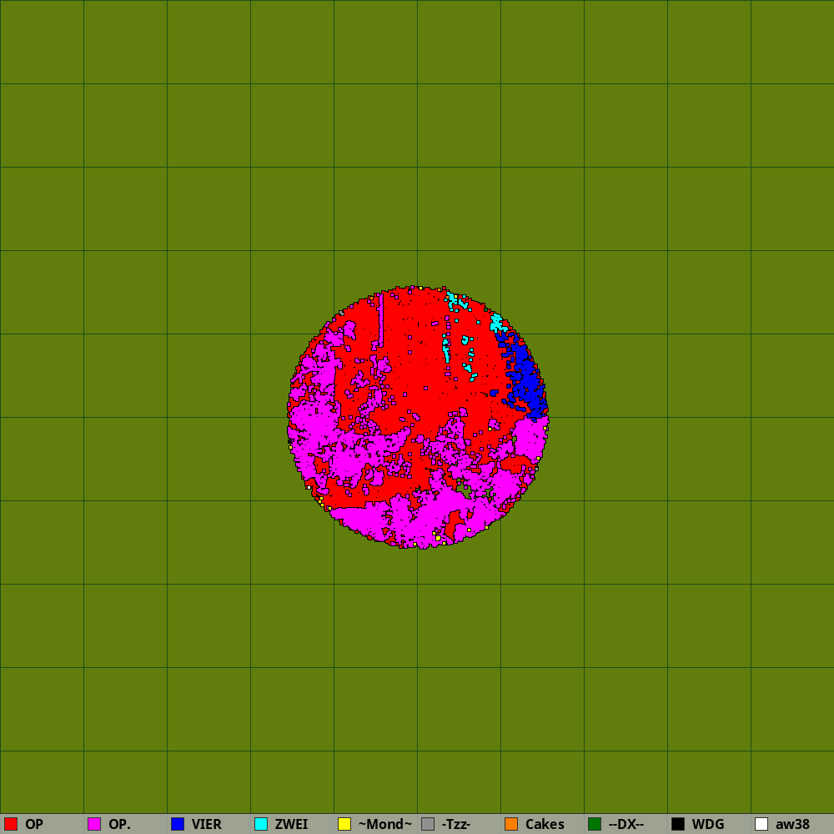Screen dimensions: 834x834
Task: Click the blue VIER legend swatch
Action: click(178, 824)
